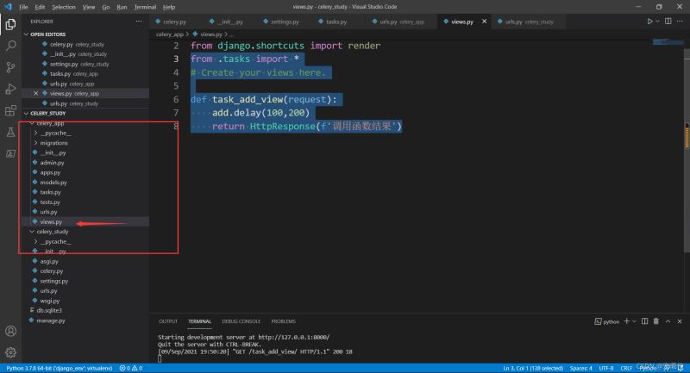Open the Run and Debug view

(11, 89)
